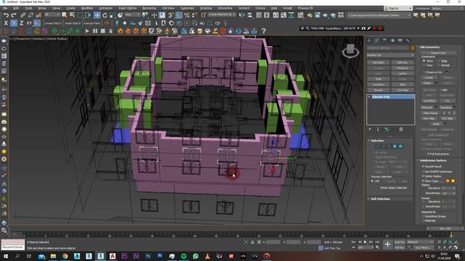
Task: Toggle the Isoline Display checkbox
Action: (x=423, y=176)
